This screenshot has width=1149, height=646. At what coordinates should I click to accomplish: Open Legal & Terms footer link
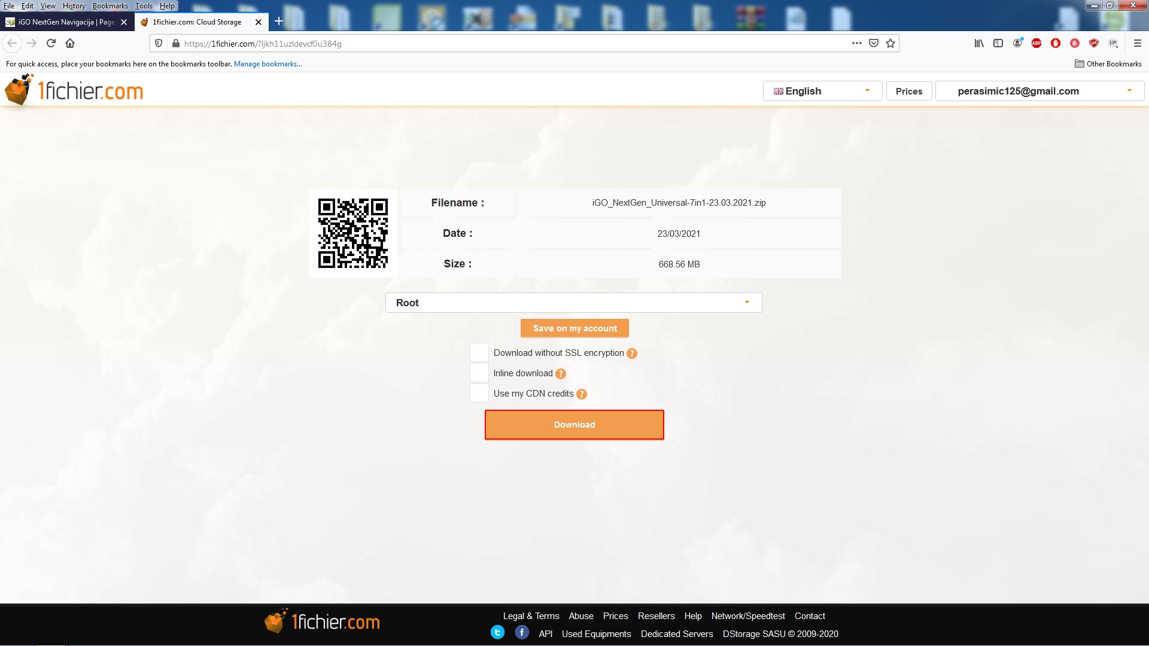tap(531, 616)
